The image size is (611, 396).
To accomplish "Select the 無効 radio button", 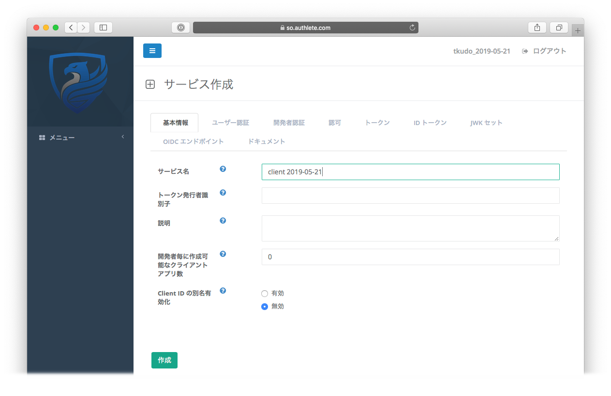I will tap(265, 307).
